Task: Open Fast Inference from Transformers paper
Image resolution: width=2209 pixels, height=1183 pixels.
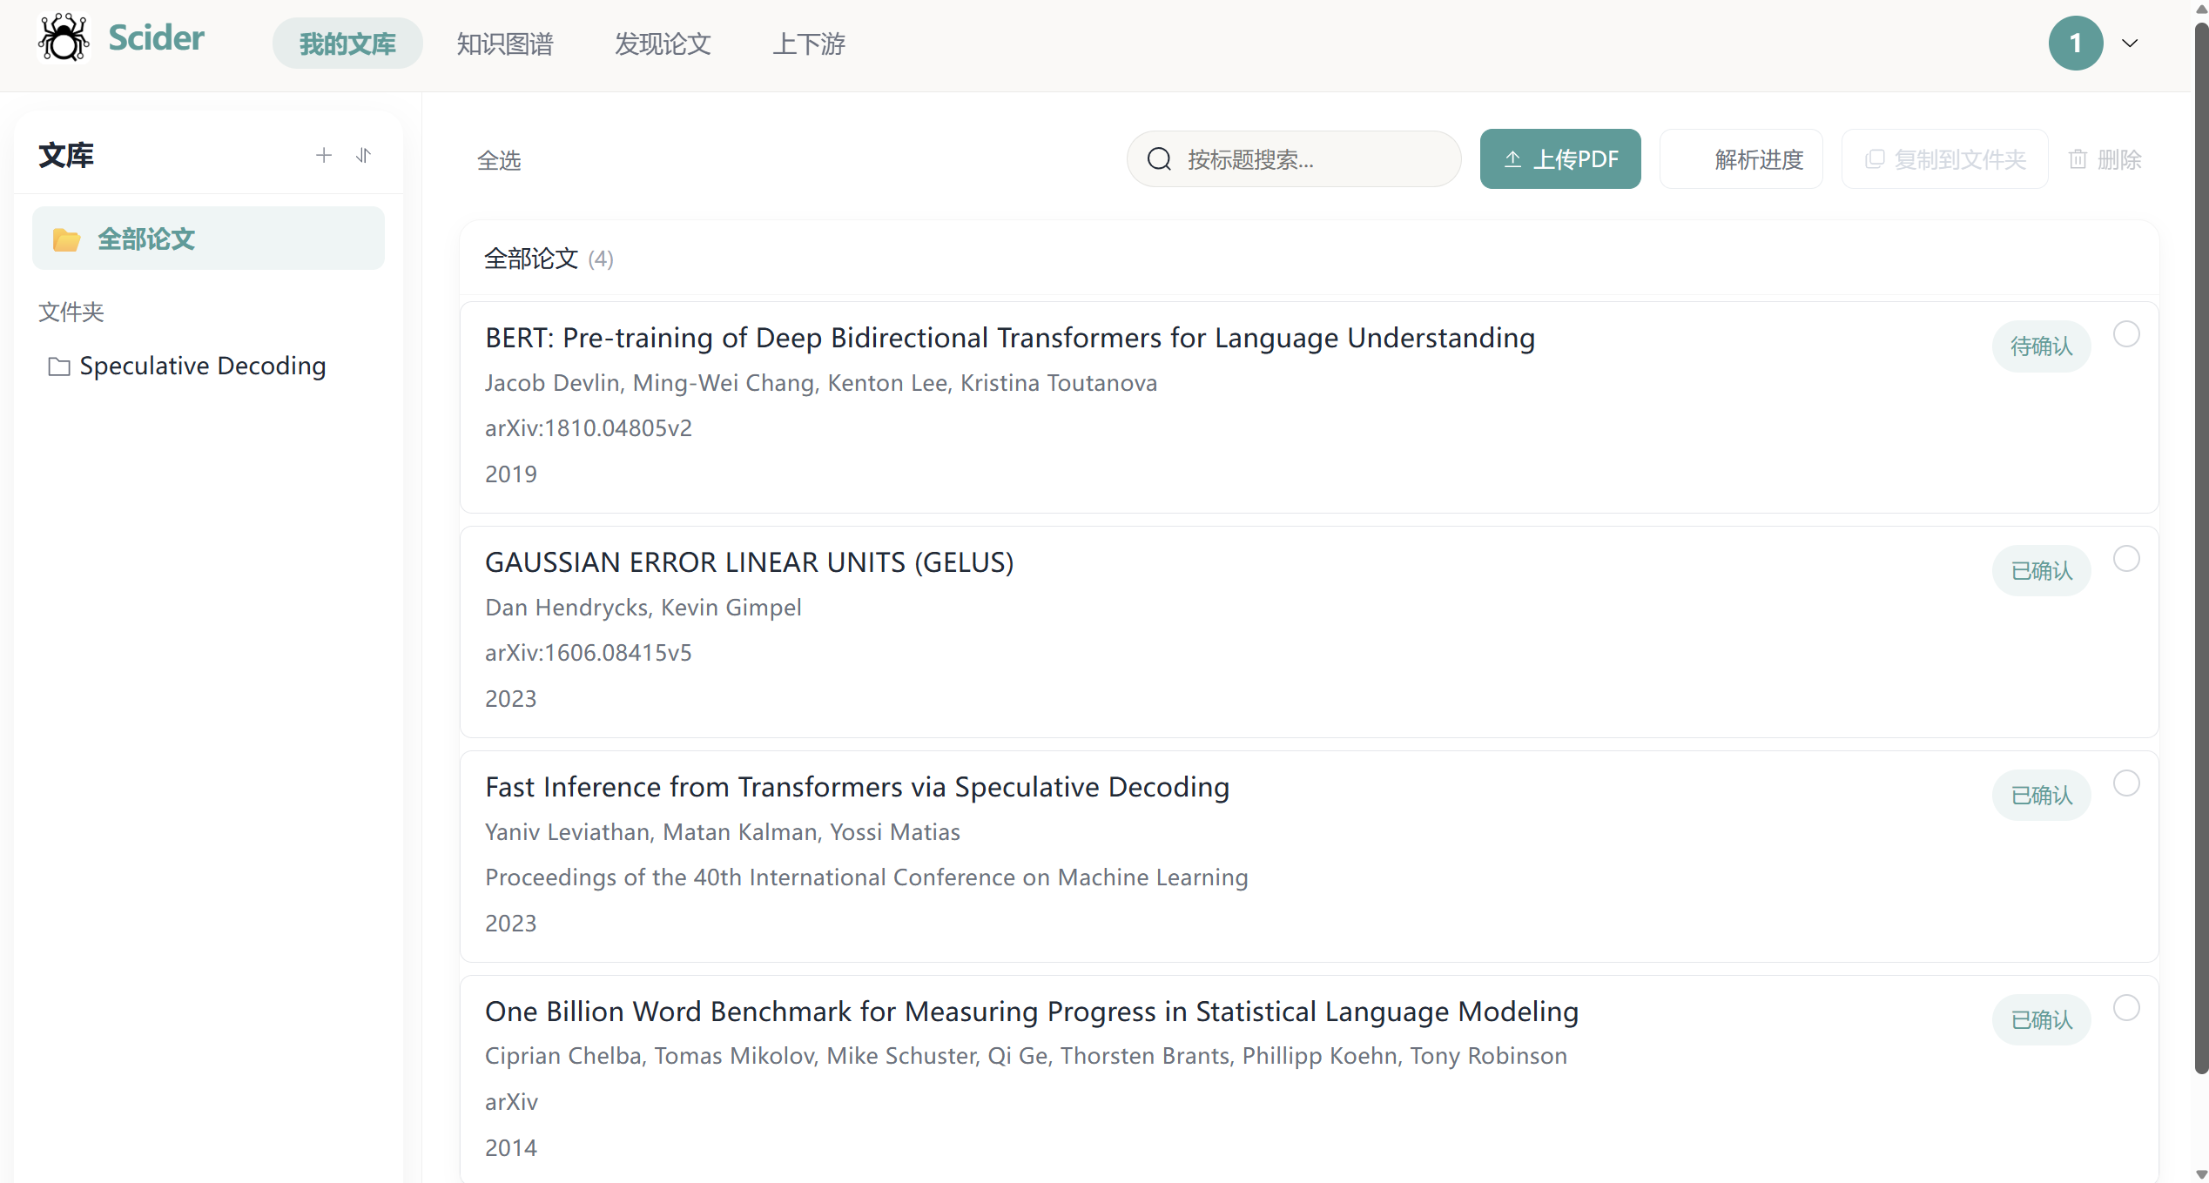Action: (x=858, y=787)
